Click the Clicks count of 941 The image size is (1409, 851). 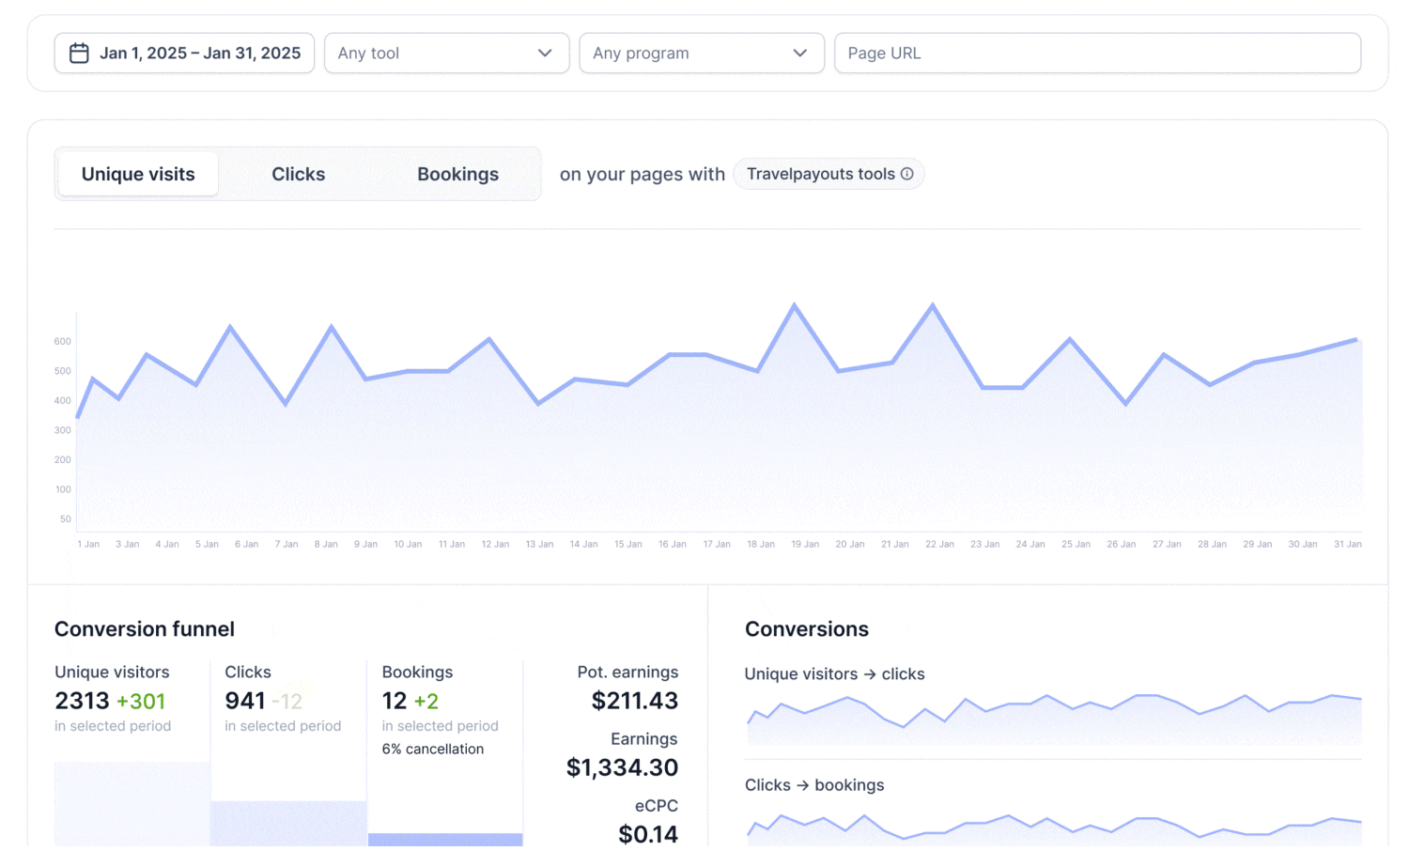(243, 701)
